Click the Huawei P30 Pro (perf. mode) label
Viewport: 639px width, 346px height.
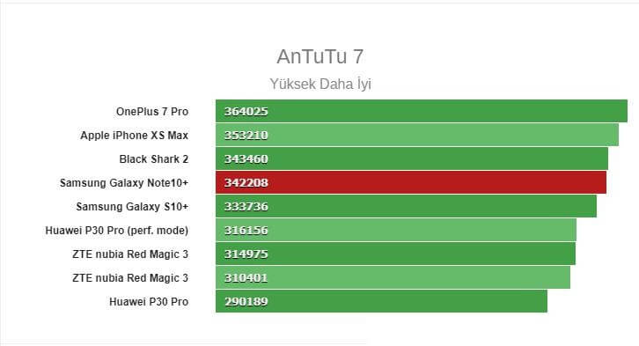(x=116, y=231)
